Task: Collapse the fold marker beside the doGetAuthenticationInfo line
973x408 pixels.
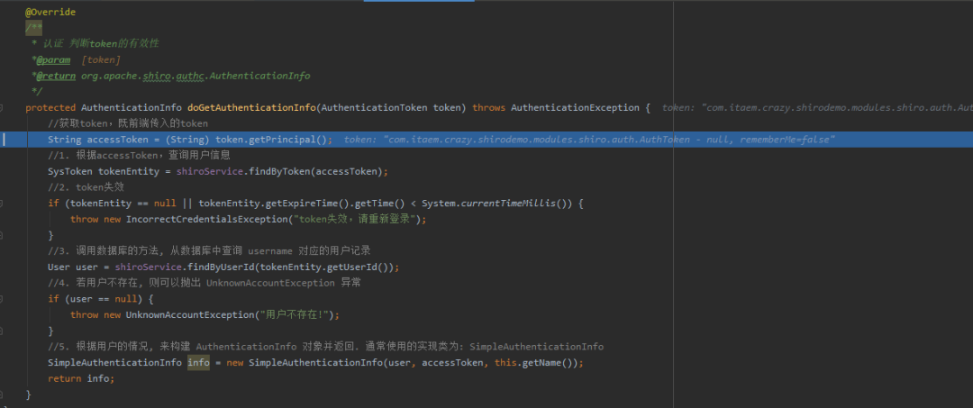Action: click(3, 108)
